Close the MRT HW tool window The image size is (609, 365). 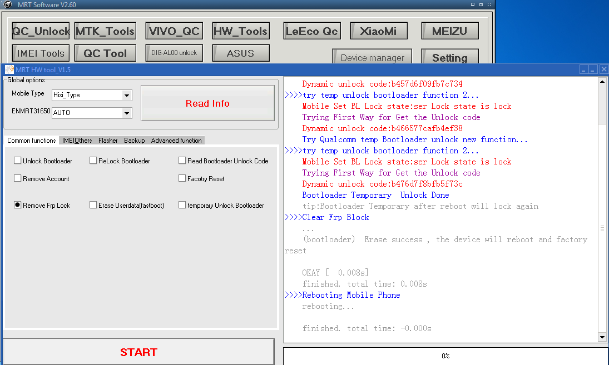click(x=603, y=69)
